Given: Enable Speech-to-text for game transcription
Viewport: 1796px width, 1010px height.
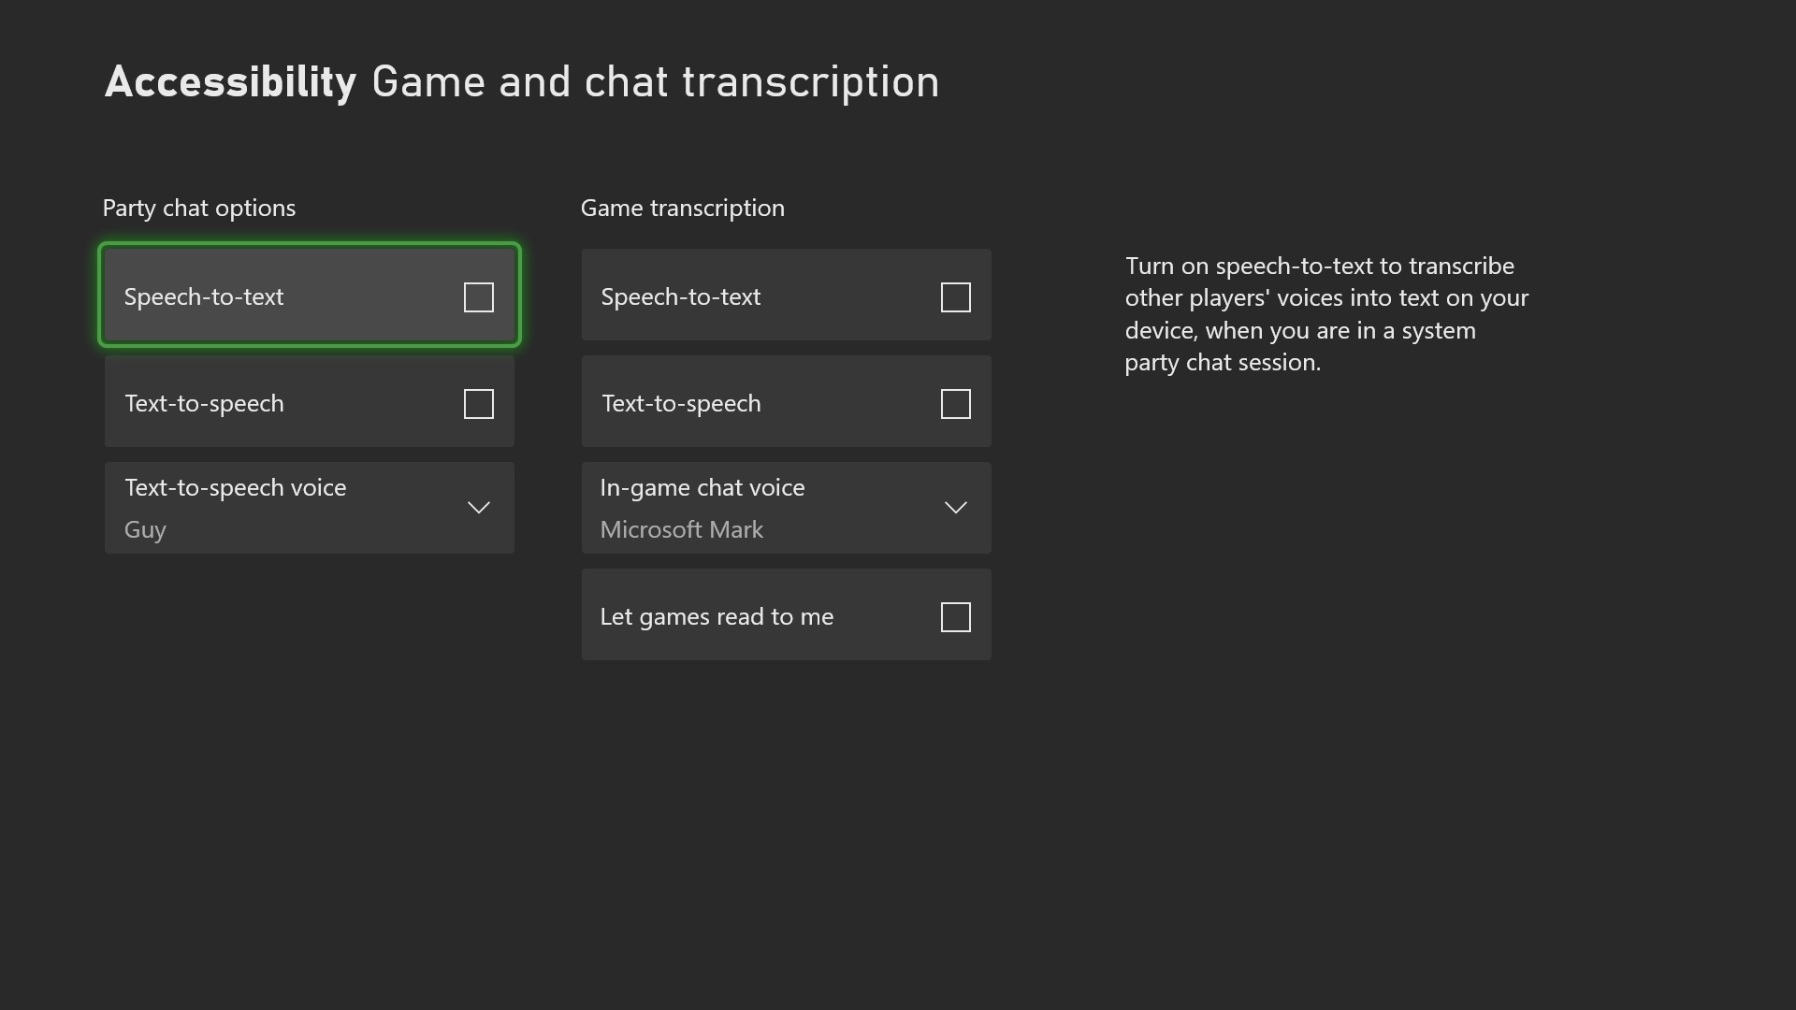Looking at the screenshot, I should (x=955, y=296).
